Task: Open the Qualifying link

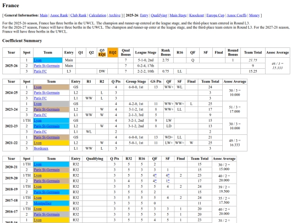Action: 159,15
